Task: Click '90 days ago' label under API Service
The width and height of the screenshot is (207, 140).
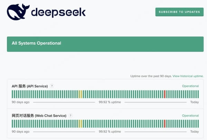Action: point(21,102)
